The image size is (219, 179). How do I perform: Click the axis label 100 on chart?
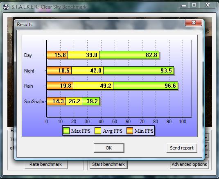pyautogui.click(x=183, y=121)
